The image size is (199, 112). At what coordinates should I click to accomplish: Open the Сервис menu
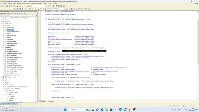[45, 4]
